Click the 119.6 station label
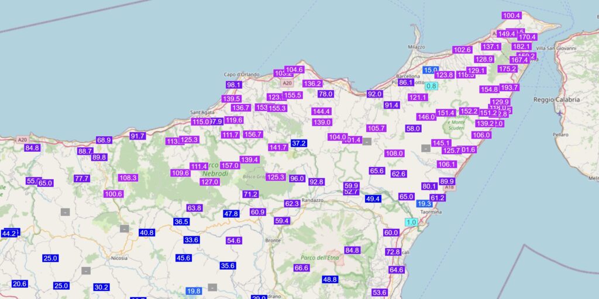Image resolution: width=599 pixels, height=299 pixels. pyautogui.click(x=234, y=120)
